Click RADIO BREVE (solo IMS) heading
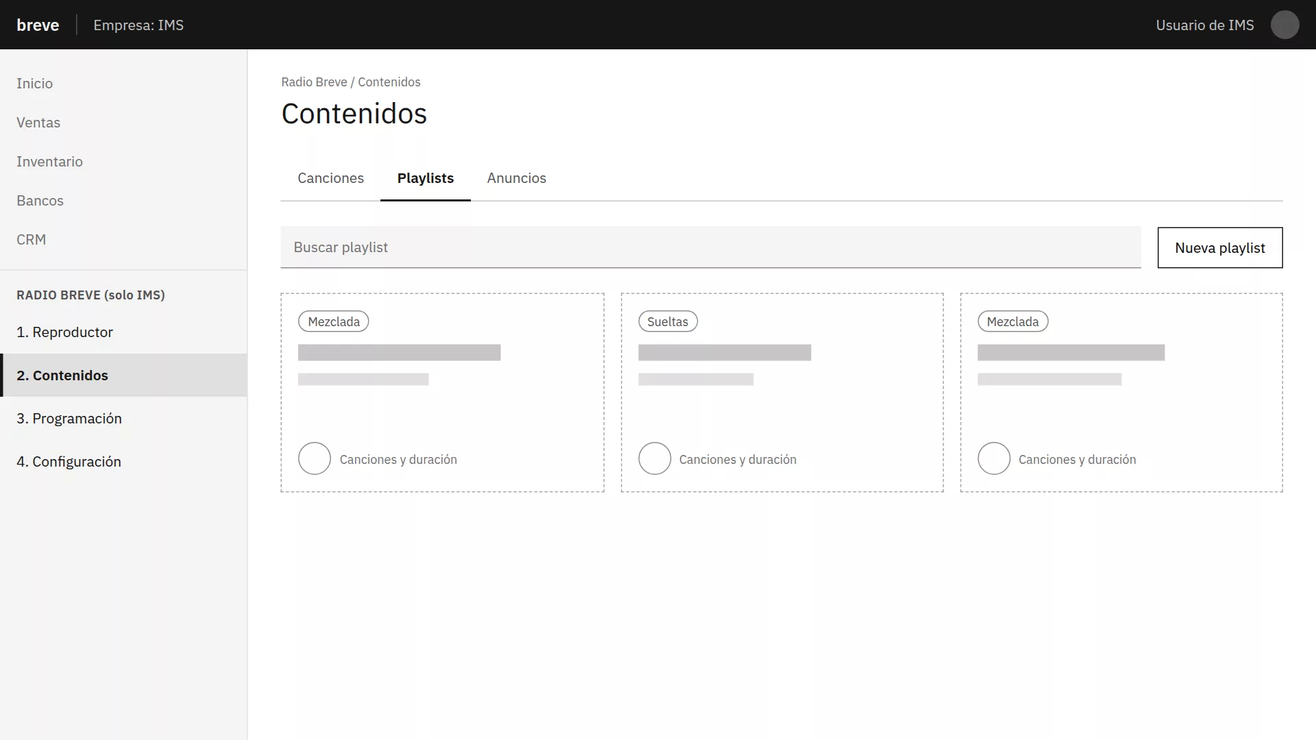1316x740 pixels. (x=90, y=295)
